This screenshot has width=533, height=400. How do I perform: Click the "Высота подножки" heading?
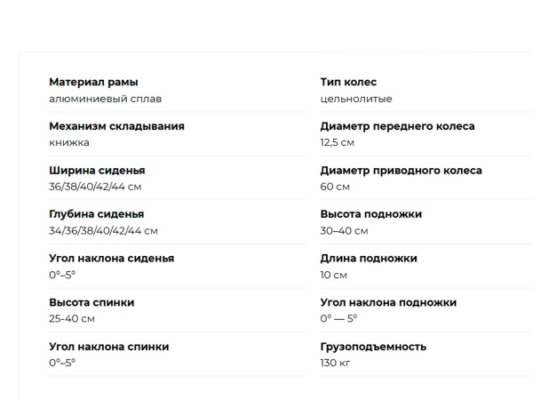click(370, 214)
